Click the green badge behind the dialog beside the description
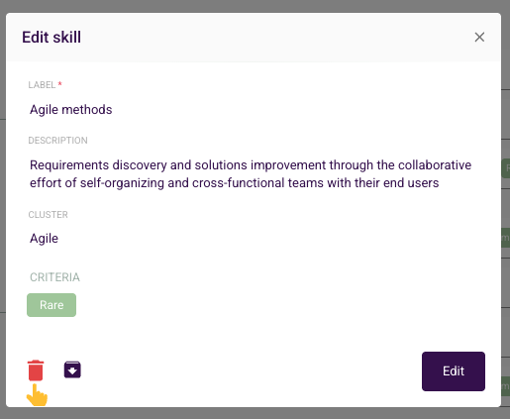This screenshot has width=510, height=419. tap(505, 168)
